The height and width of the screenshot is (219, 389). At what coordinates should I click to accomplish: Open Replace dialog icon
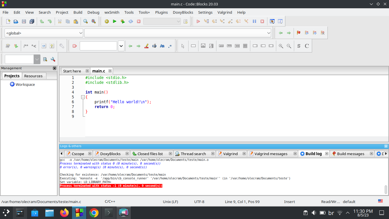(x=93, y=21)
